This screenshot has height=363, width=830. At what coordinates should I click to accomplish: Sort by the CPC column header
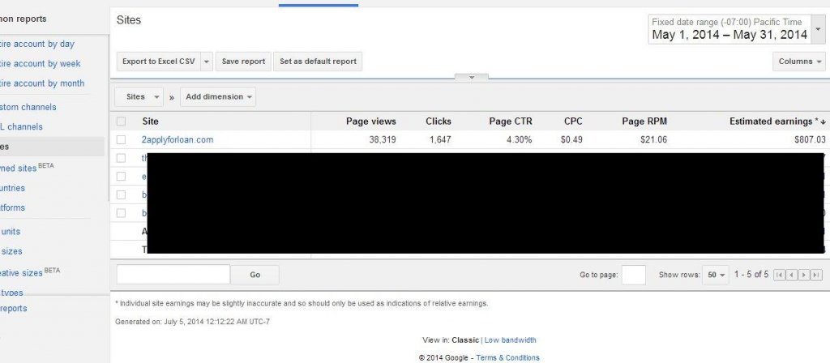point(573,122)
